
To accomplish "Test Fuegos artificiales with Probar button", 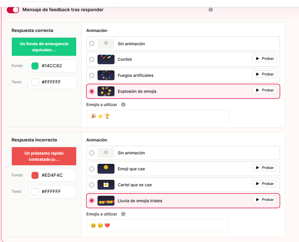I will 264,74.
